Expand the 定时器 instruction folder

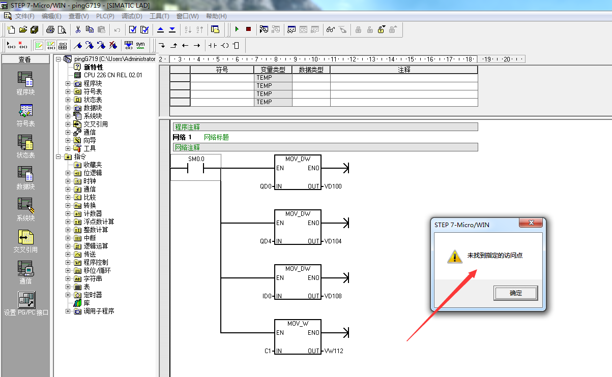pos(68,295)
